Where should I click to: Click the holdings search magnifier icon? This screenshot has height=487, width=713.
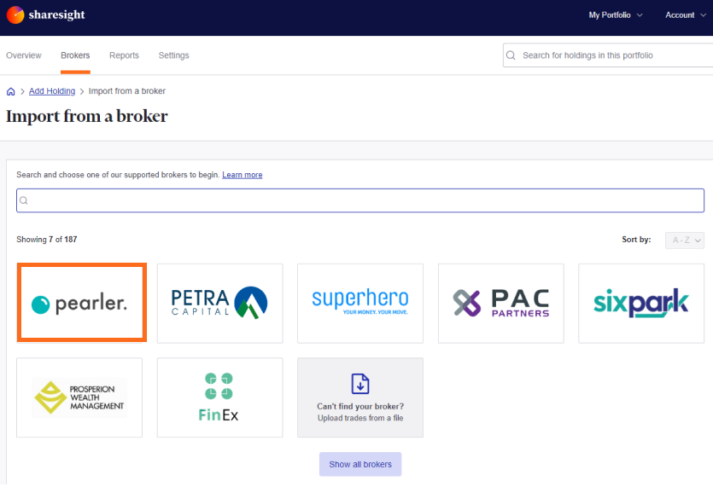pyautogui.click(x=511, y=55)
